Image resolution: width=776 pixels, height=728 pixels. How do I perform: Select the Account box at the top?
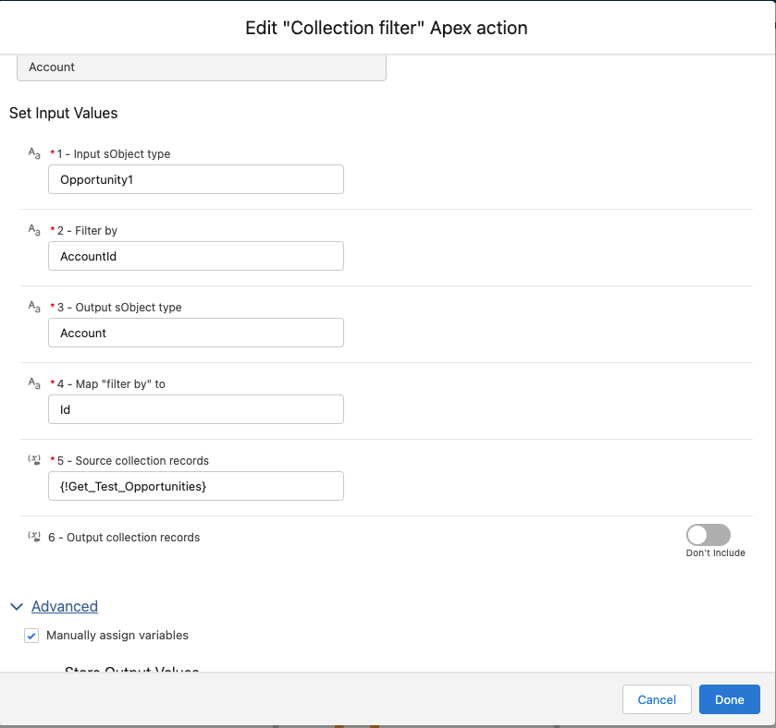pyautogui.click(x=202, y=67)
